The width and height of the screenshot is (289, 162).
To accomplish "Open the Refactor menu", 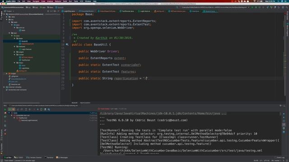I will pyautogui.click(x=58, y=1).
